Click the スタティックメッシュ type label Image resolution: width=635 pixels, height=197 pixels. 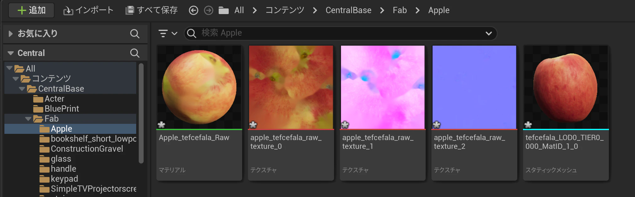pos(551,170)
